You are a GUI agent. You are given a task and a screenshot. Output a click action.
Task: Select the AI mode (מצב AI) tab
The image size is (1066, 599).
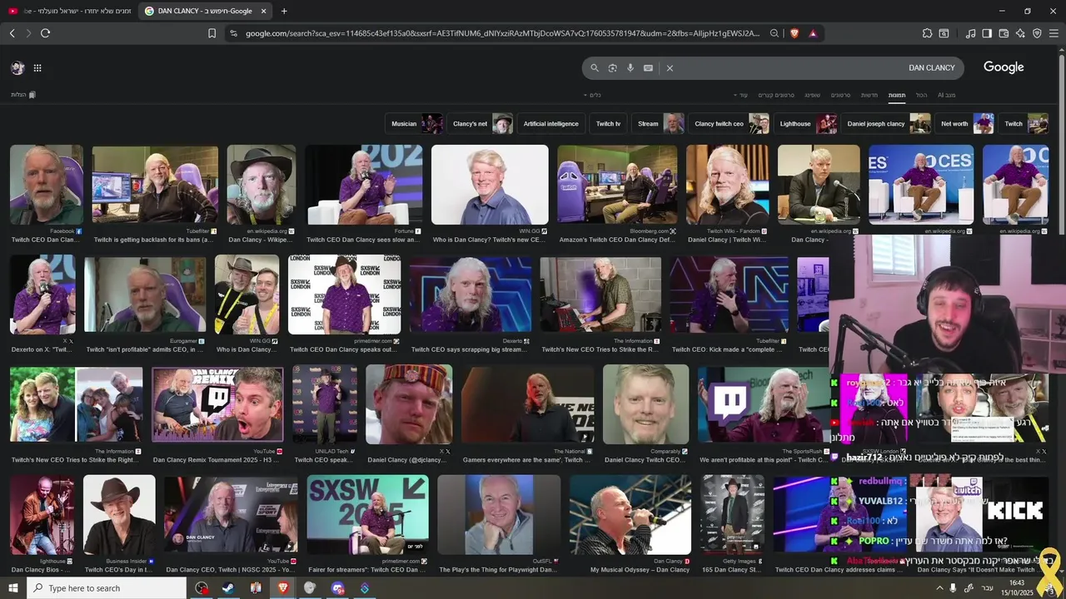(x=946, y=95)
